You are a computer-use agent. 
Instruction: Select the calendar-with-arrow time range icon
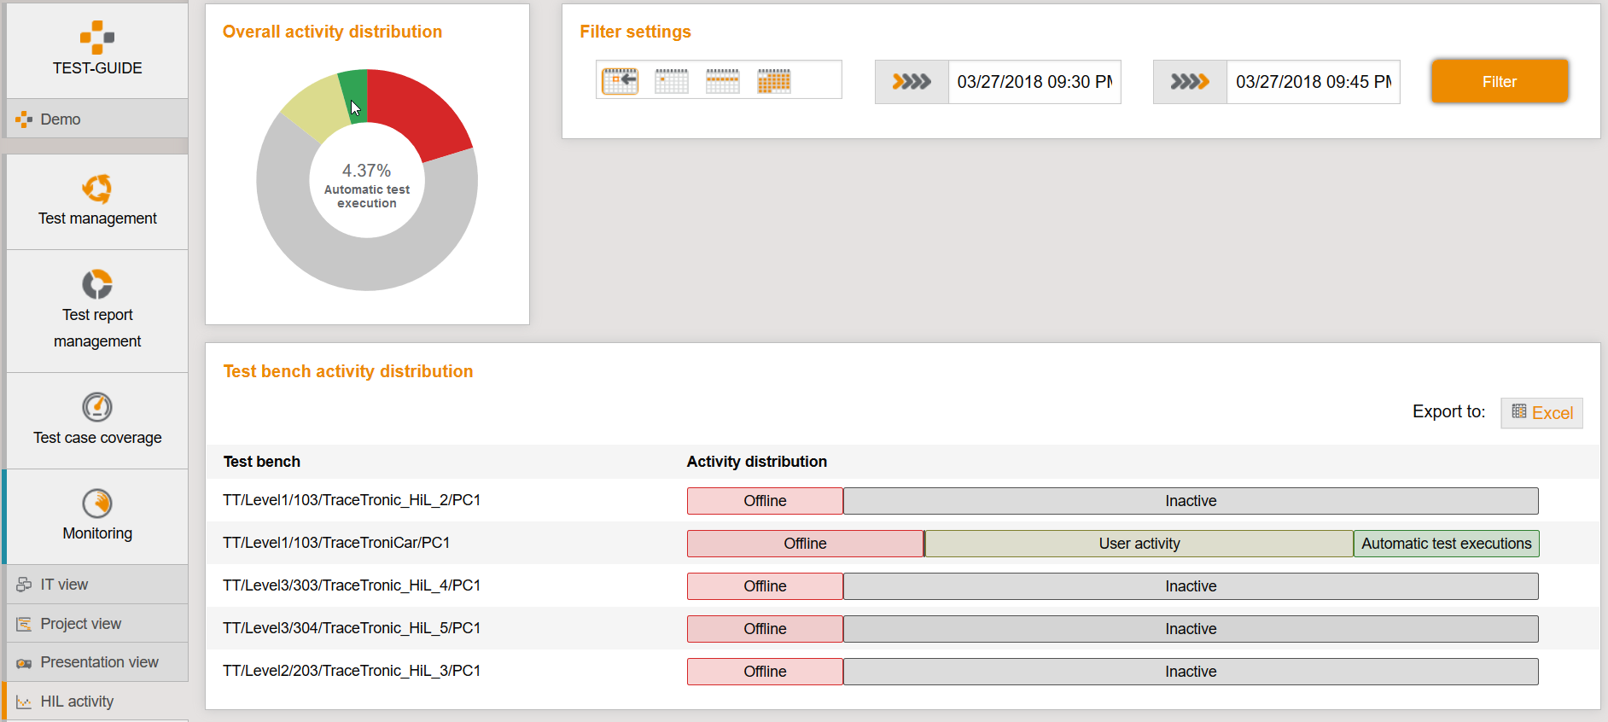point(620,81)
